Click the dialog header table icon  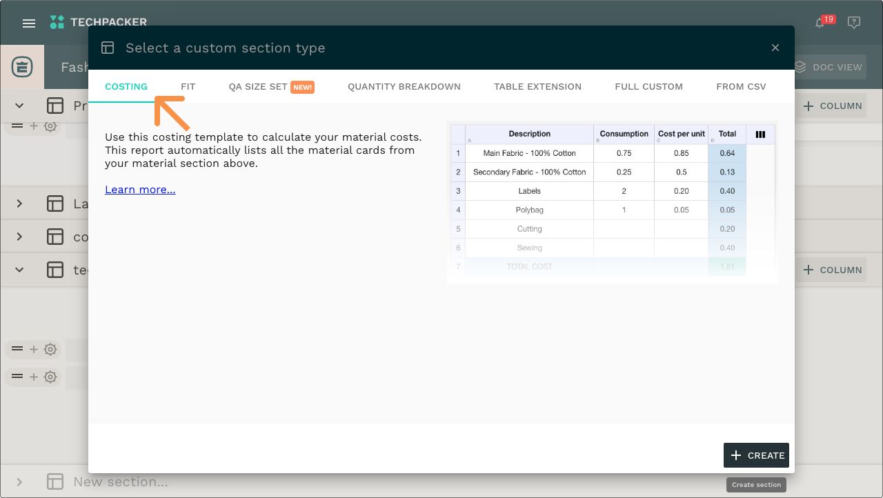[x=108, y=48]
